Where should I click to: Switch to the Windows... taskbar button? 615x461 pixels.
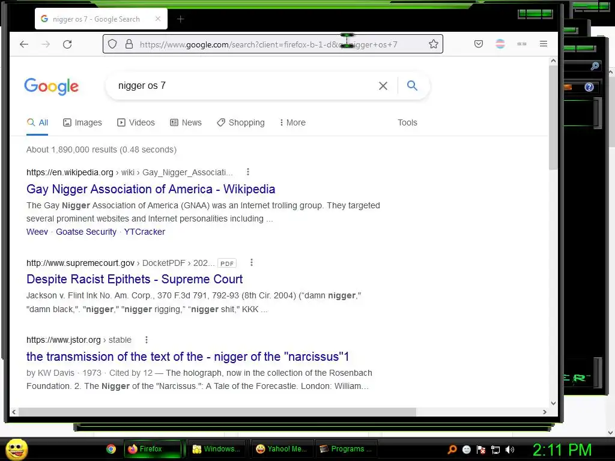[217, 449]
